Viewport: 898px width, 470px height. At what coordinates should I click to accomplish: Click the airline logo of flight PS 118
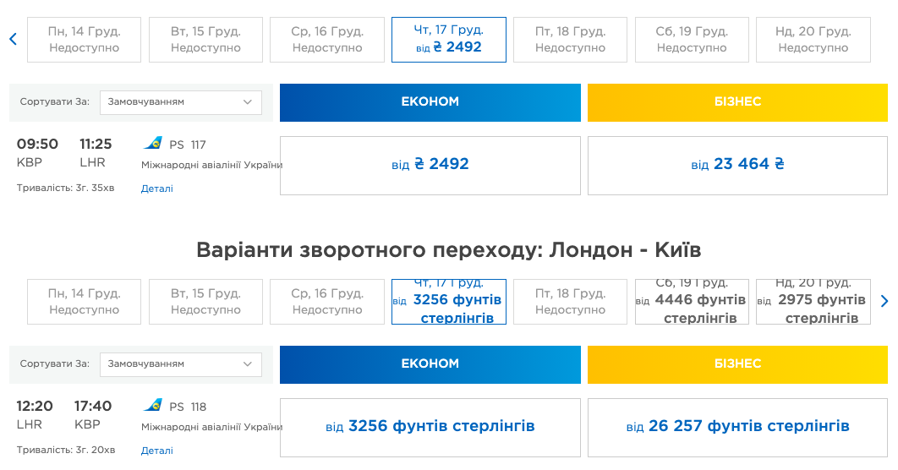[x=153, y=405]
